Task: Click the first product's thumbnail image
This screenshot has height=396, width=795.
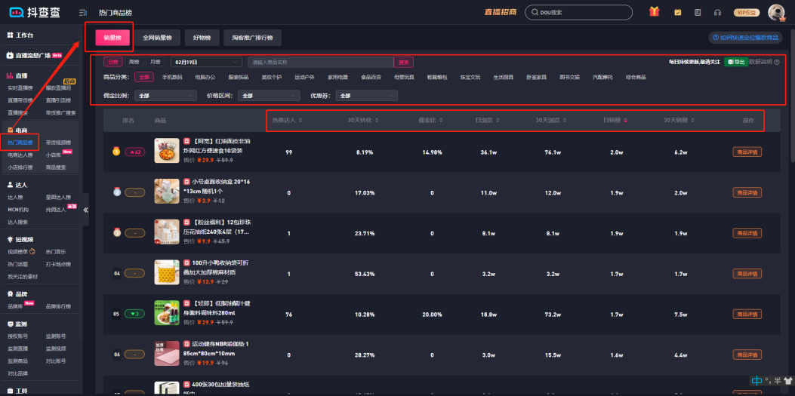Action: 166,151
